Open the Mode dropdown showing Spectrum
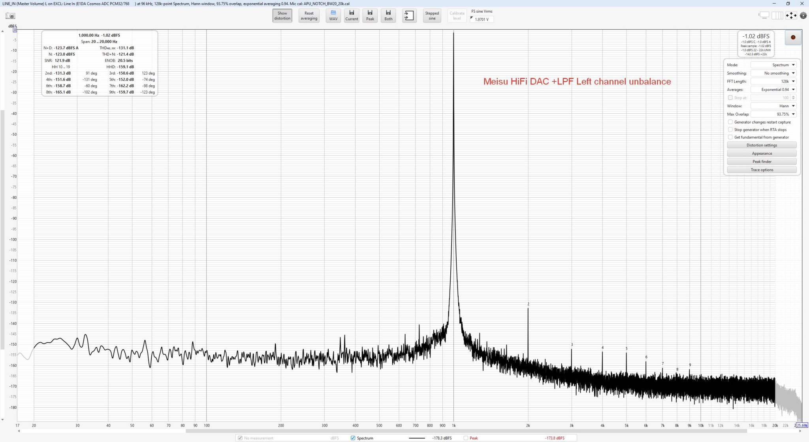The height and width of the screenshot is (442, 809). tap(773, 65)
